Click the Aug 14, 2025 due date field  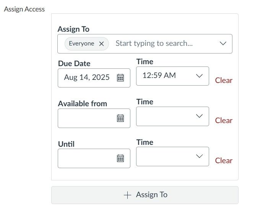click(94, 78)
